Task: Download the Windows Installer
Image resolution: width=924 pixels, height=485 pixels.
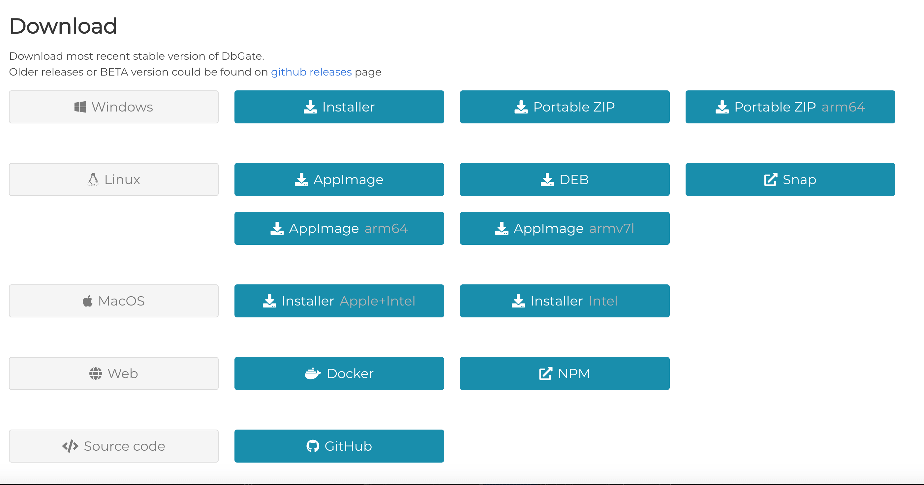Action: (x=339, y=107)
